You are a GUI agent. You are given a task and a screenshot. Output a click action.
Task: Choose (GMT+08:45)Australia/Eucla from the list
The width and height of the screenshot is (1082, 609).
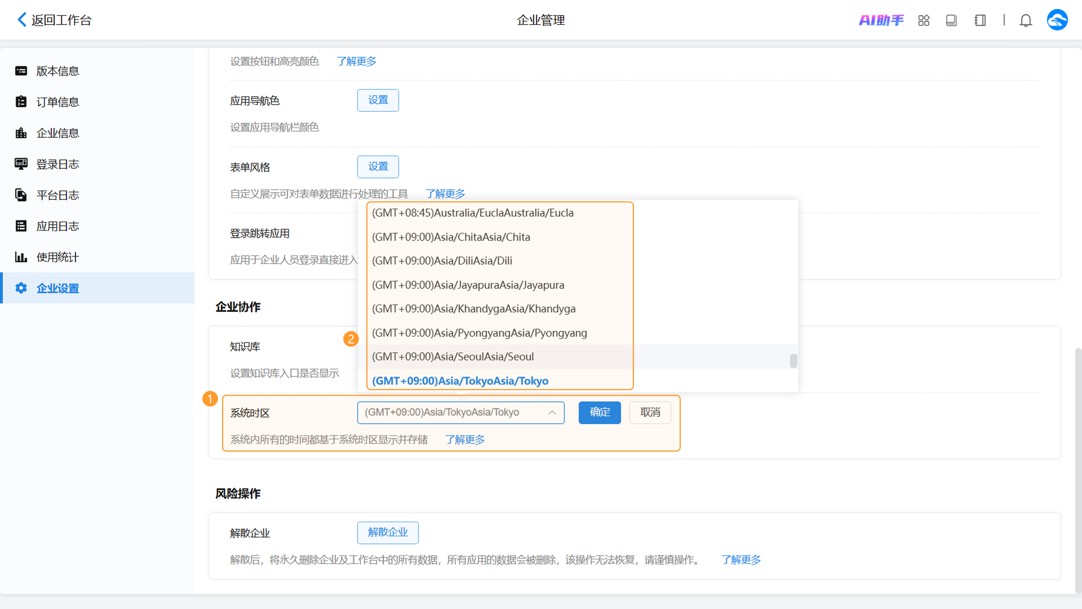pos(473,213)
